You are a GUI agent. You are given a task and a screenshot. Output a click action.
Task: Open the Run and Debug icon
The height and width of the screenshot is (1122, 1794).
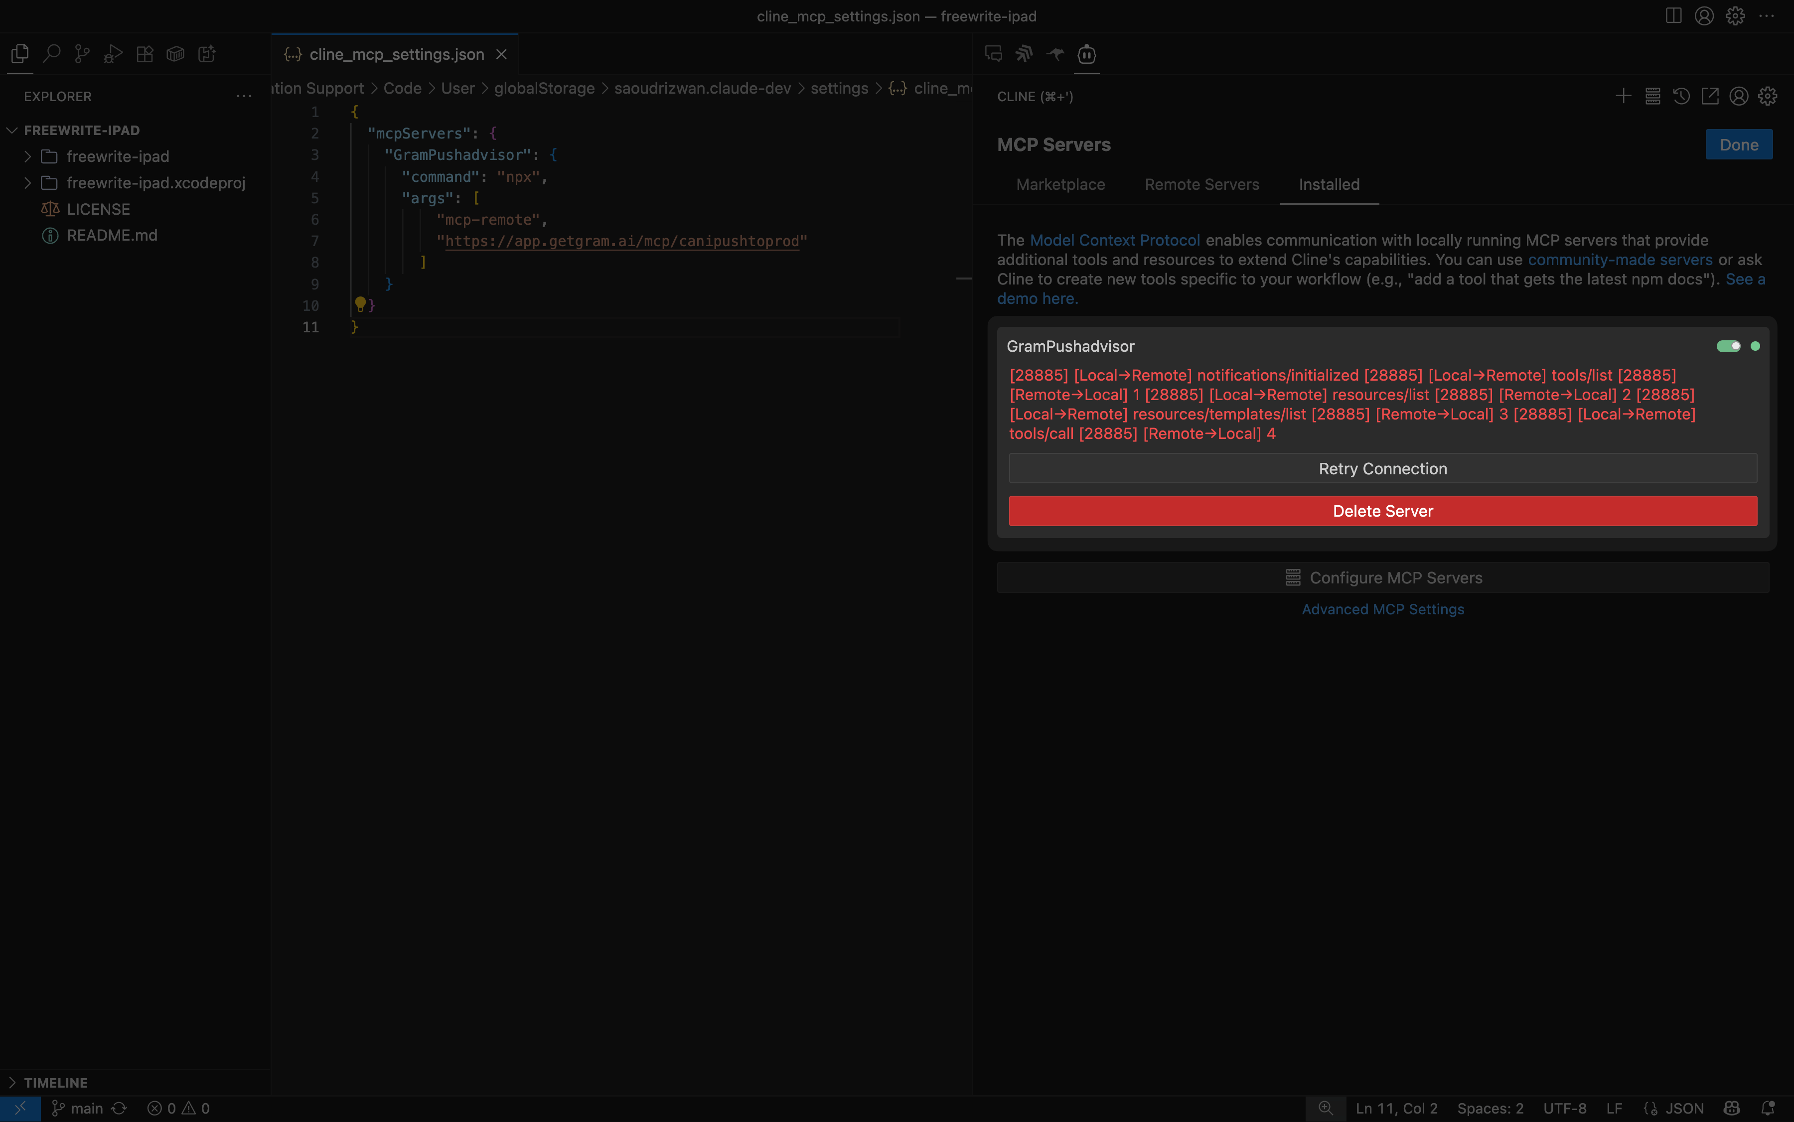coord(114,53)
